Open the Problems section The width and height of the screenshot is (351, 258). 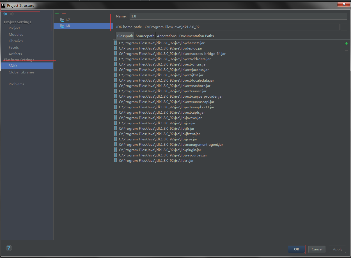pos(16,84)
